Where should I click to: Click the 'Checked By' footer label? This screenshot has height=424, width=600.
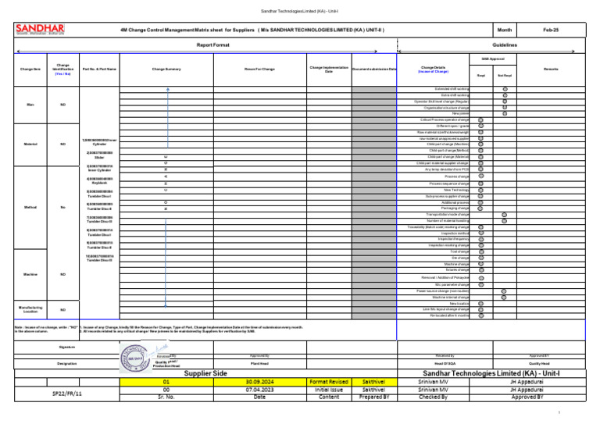433,397
